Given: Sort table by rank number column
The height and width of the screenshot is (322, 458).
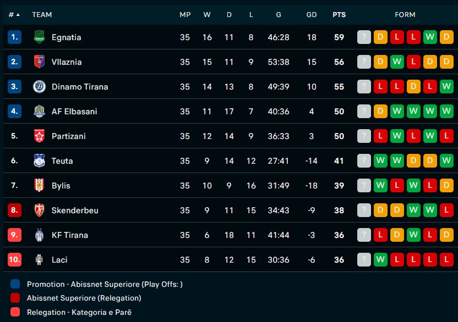Looking at the screenshot, I should (x=14, y=15).
